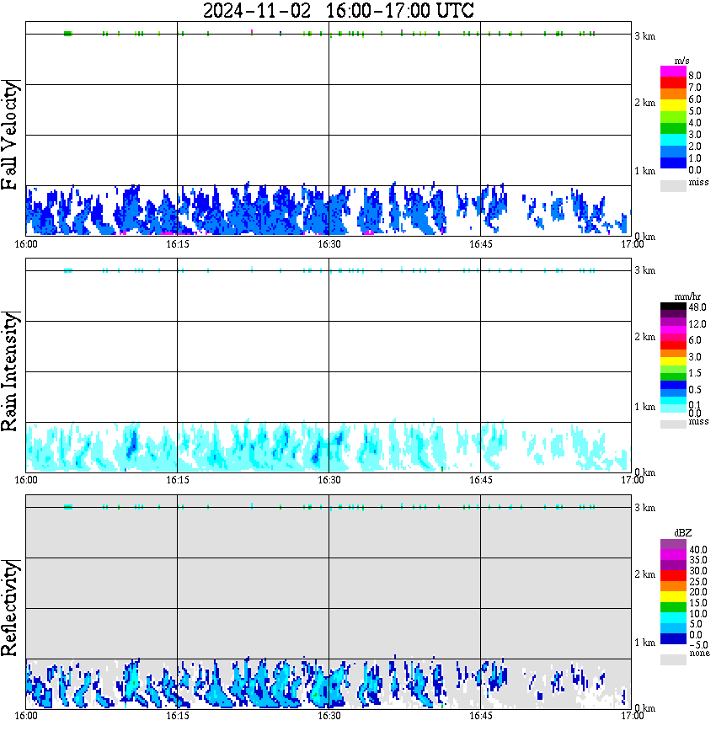
Task: Click the green 10.0 dBZ reflectivity swatch
Action: [x=673, y=608]
